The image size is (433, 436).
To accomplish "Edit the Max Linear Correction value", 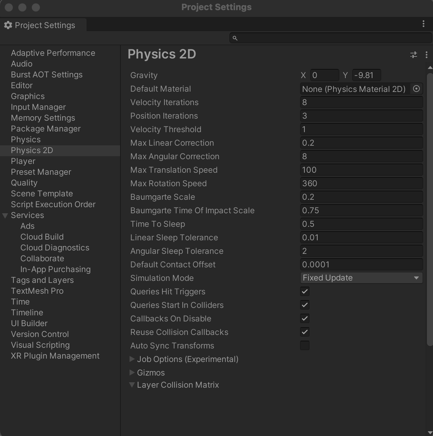I will pos(361,143).
